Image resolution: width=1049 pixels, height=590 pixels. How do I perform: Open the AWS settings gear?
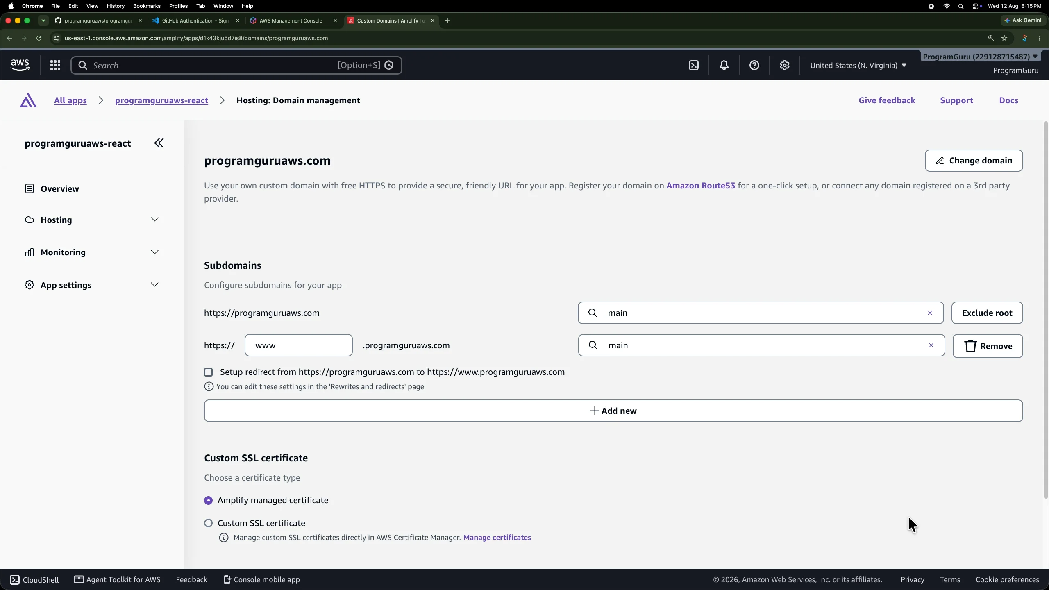point(785,65)
